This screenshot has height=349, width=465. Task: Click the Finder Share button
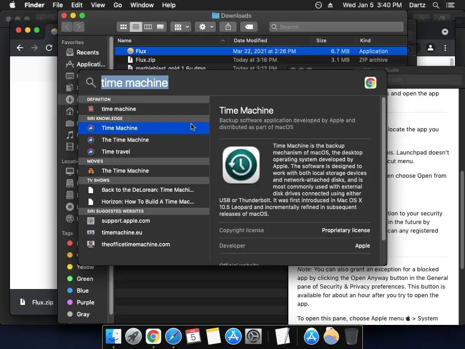pos(228,27)
